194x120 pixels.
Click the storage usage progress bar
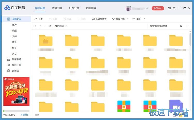click(17, 111)
